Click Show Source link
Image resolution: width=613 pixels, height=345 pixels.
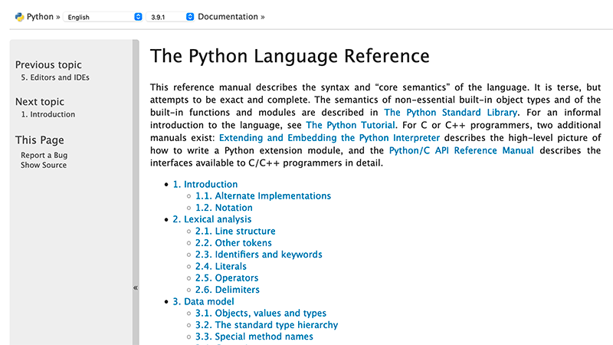tap(44, 165)
